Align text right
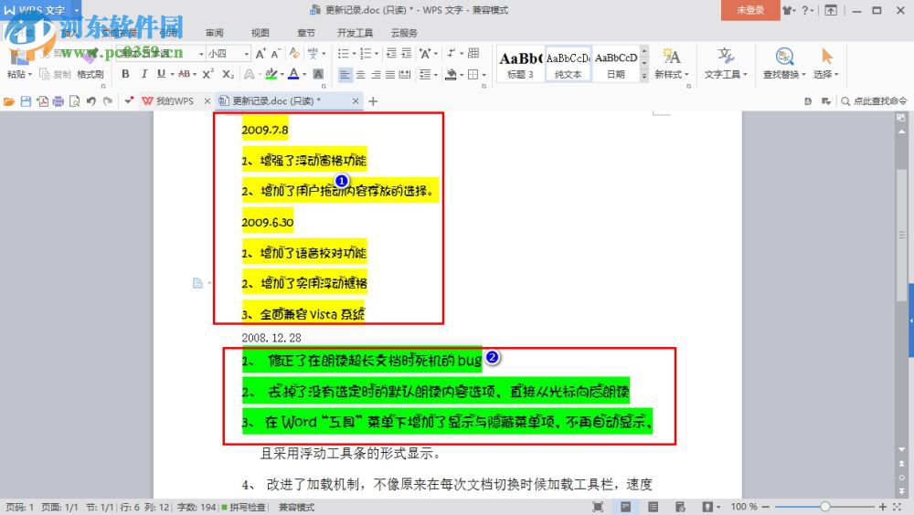 point(376,75)
